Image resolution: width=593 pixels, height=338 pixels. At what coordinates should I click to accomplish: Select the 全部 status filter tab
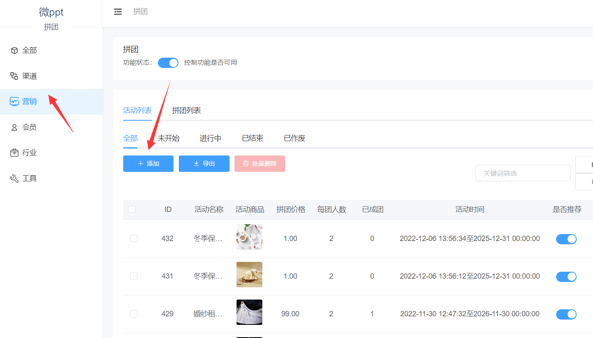(x=131, y=138)
